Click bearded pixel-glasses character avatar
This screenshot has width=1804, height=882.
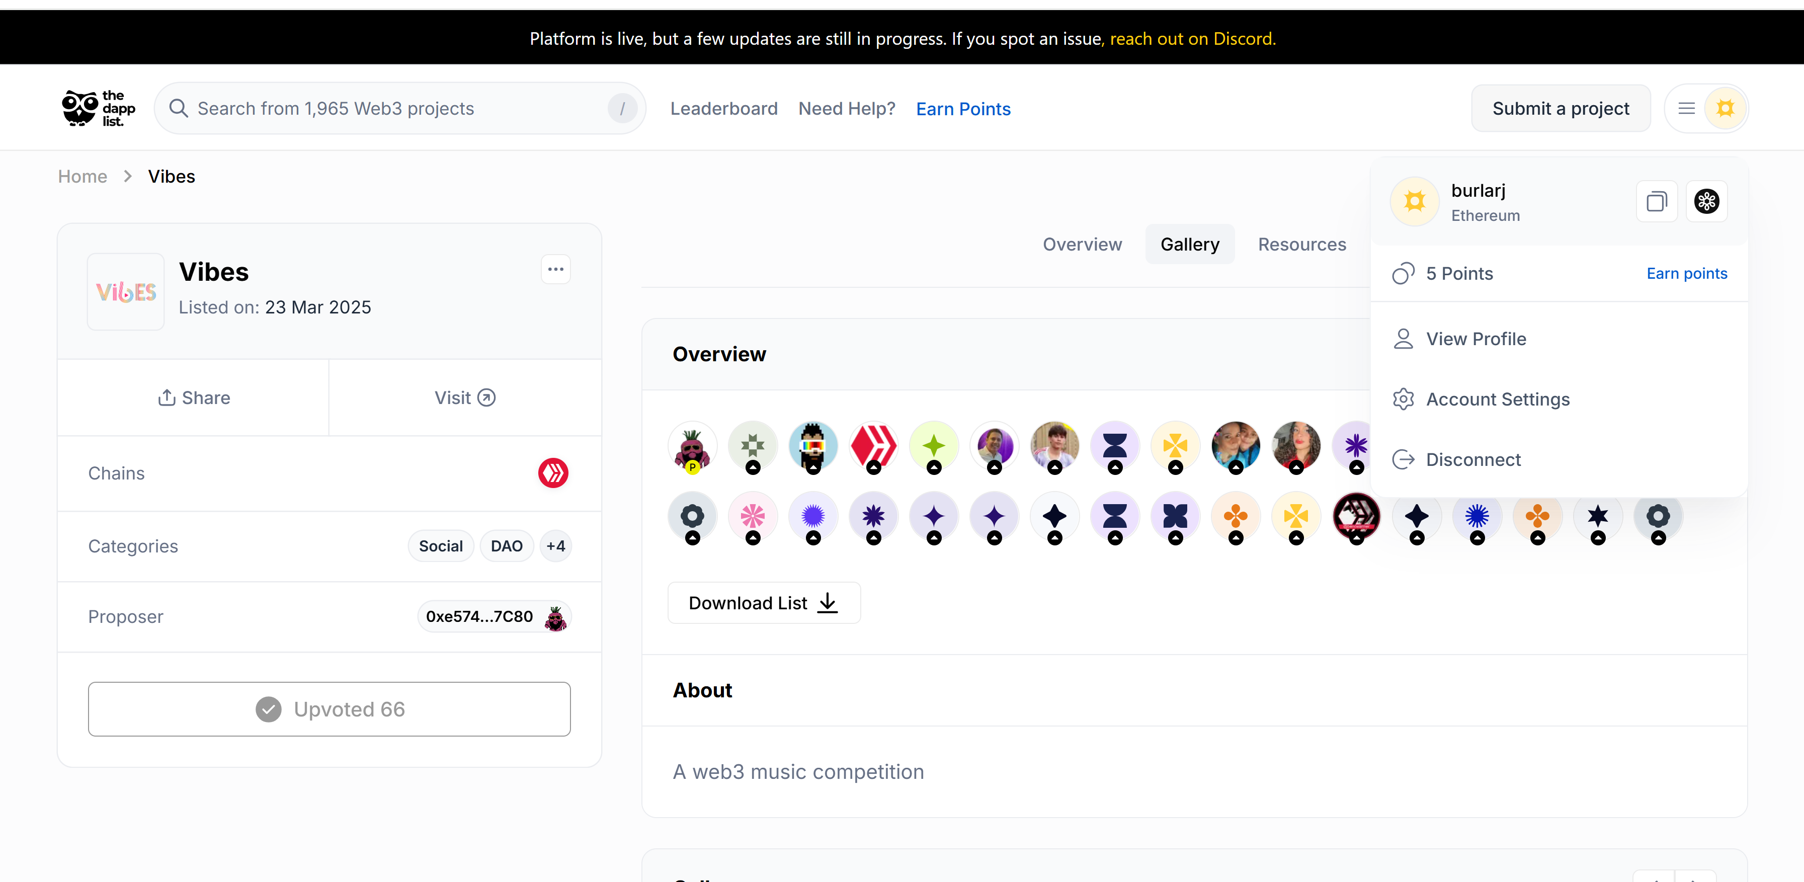[x=813, y=446]
